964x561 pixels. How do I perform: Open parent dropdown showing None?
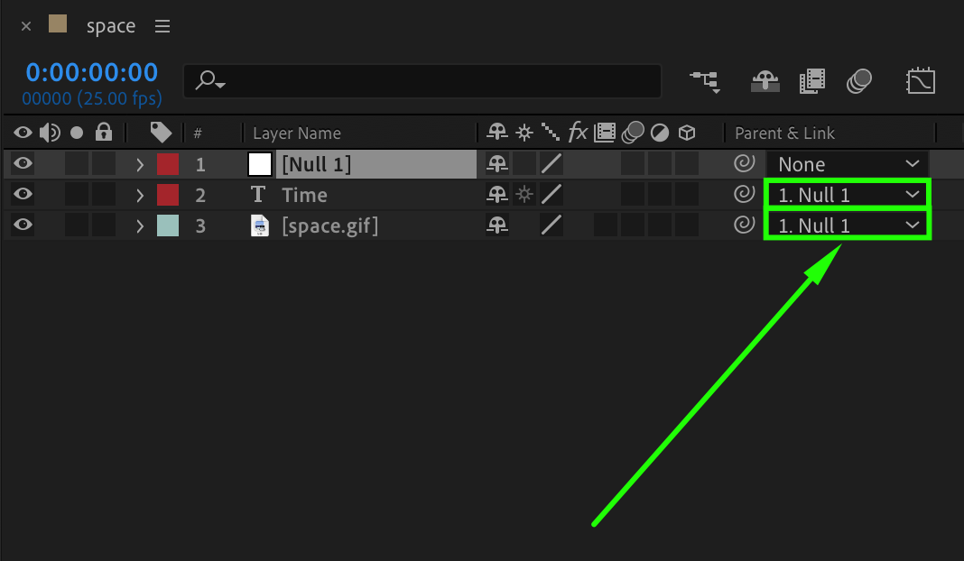(x=847, y=164)
